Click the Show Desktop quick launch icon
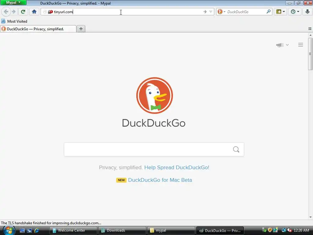This screenshot has width=313, height=235. [x=22, y=231]
